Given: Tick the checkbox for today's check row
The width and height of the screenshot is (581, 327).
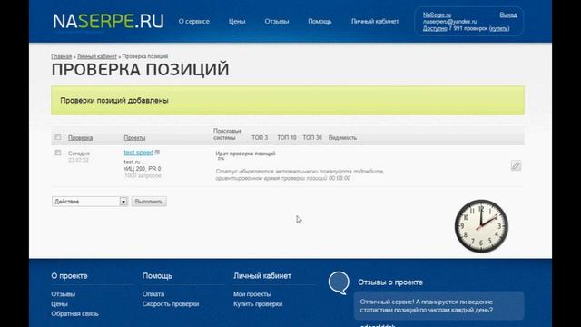Looking at the screenshot, I should (58, 153).
